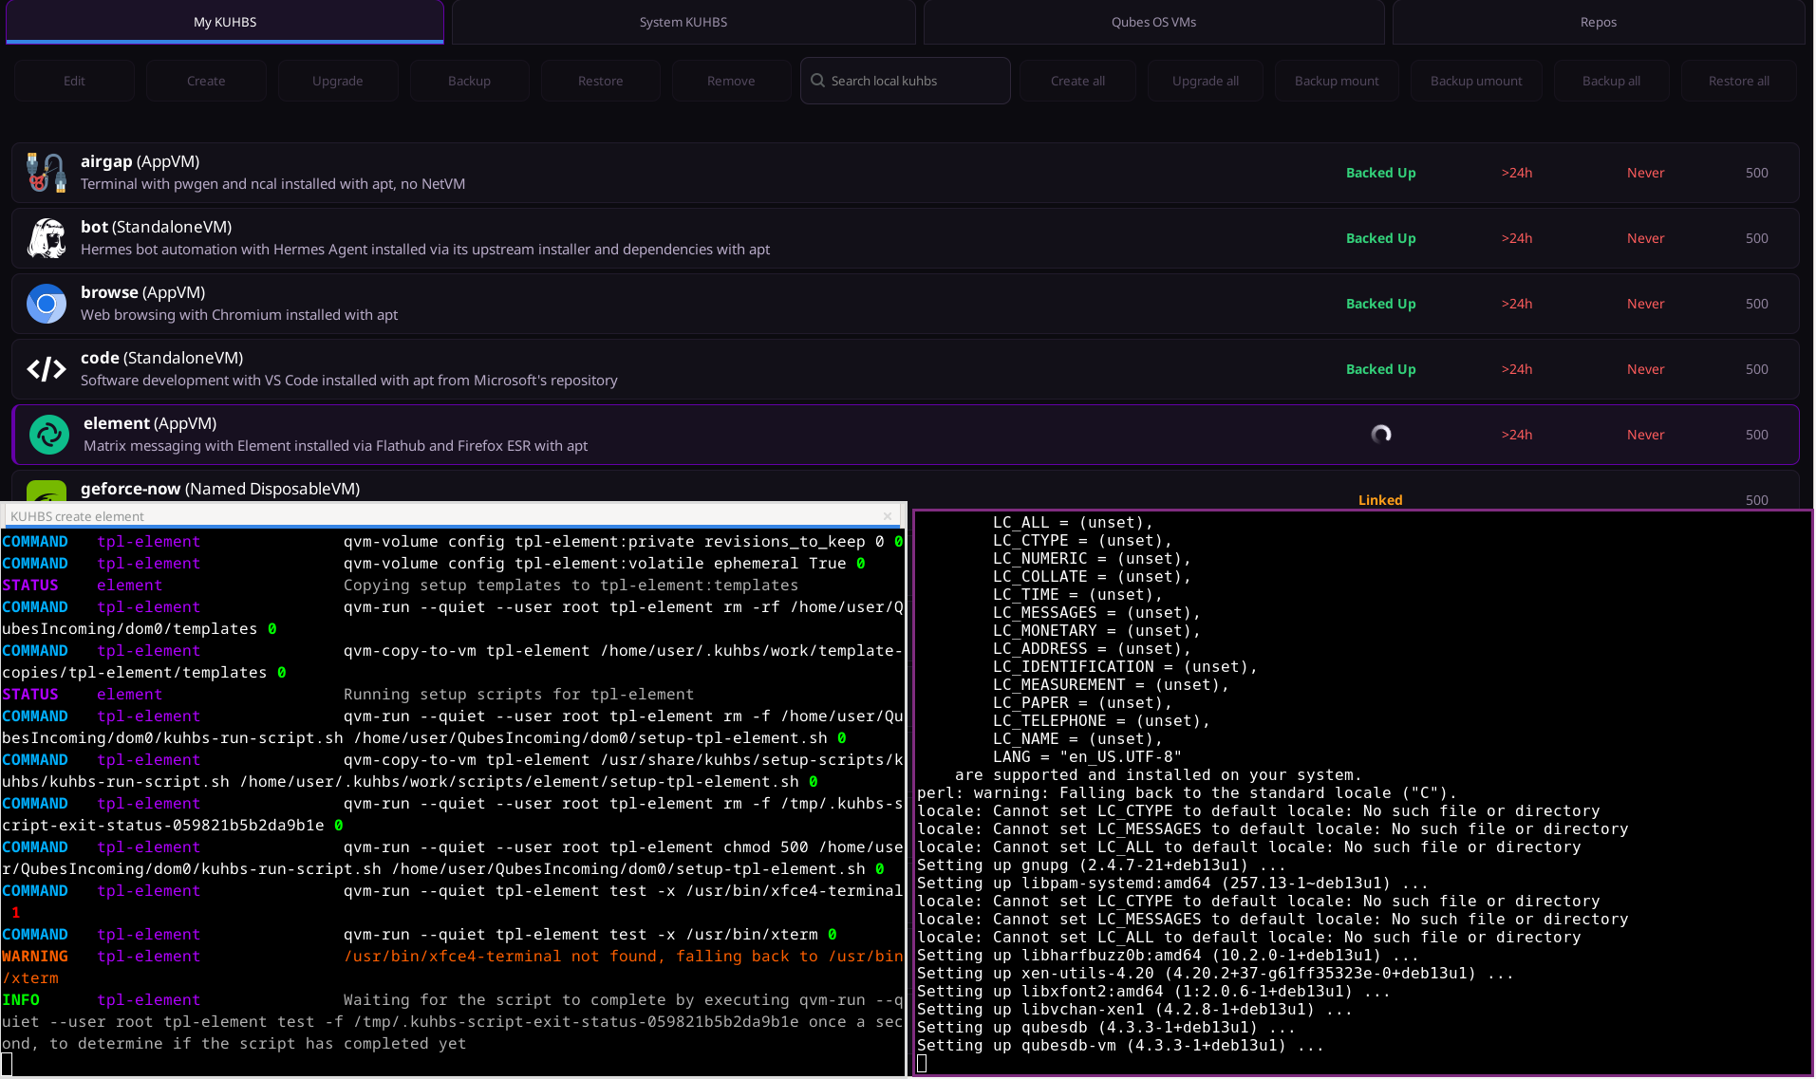The width and height of the screenshot is (1816, 1079).
Task: Click Never value in code row
Action: tap(1645, 369)
